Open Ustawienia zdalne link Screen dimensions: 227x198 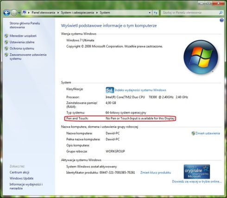[x=22, y=42]
